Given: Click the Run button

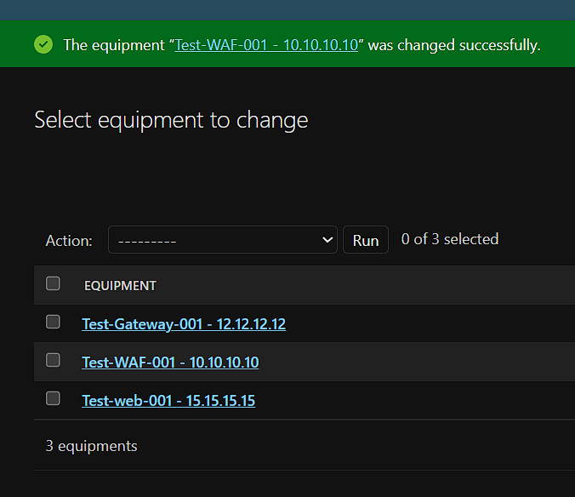Looking at the screenshot, I should [366, 240].
